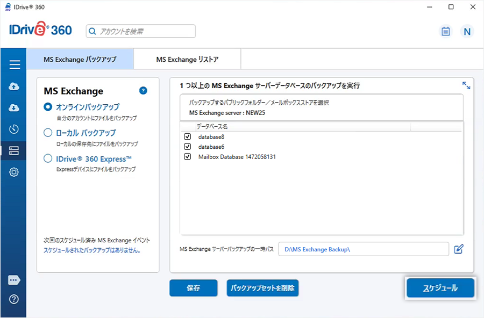Switch to MS Exchange リストア tab

187,60
